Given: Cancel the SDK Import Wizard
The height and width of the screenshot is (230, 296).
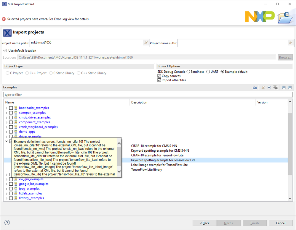Looking at the screenshot, I should [281, 223].
